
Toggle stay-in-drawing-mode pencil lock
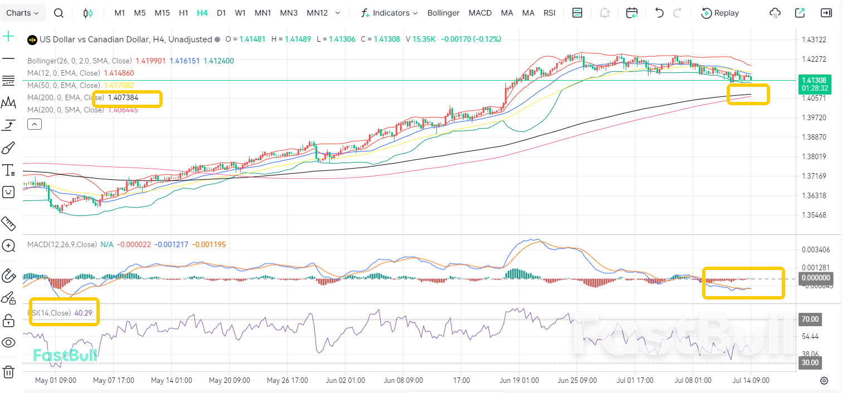pyautogui.click(x=8, y=298)
